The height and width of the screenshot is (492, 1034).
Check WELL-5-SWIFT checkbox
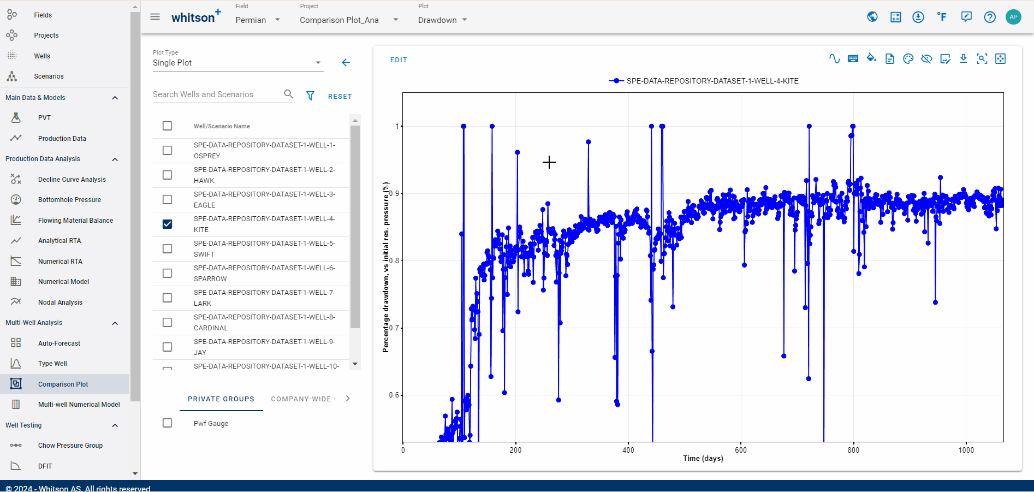coord(168,249)
